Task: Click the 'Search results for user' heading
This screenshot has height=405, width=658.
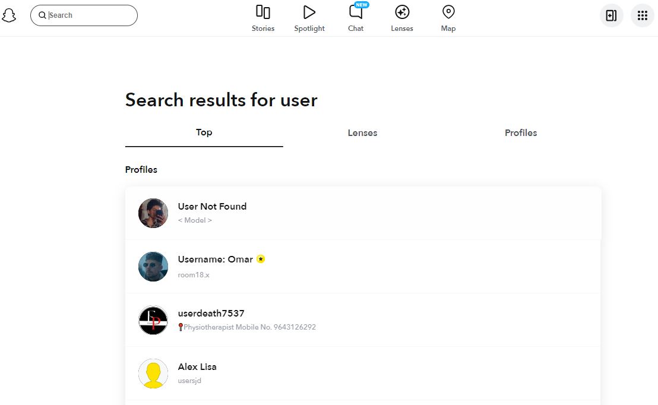Action: click(221, 100)
